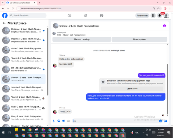Open Task View in the taskbar
This screenshot has width=173, height=138.
[x=10, y=132]
